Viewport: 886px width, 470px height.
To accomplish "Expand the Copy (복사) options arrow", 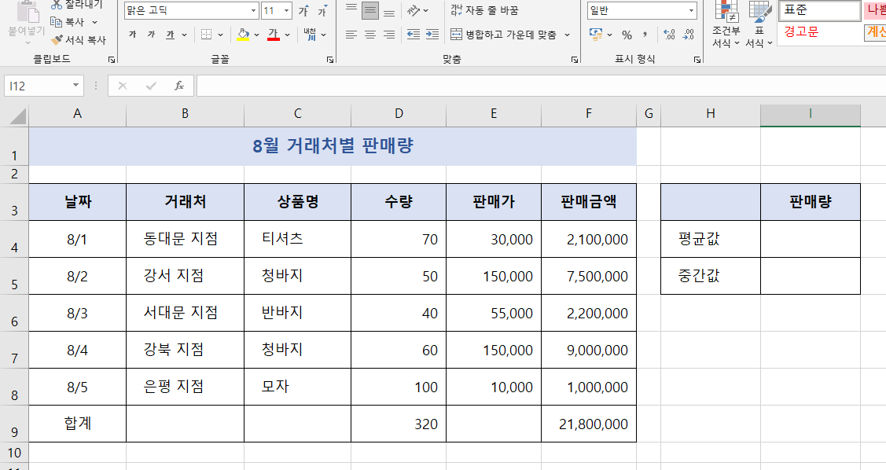I will coord(94,22).
